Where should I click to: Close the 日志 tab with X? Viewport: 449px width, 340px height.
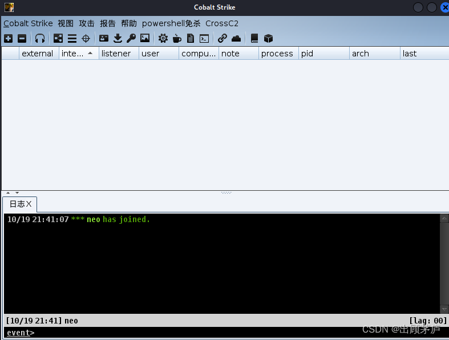point(29,204)
